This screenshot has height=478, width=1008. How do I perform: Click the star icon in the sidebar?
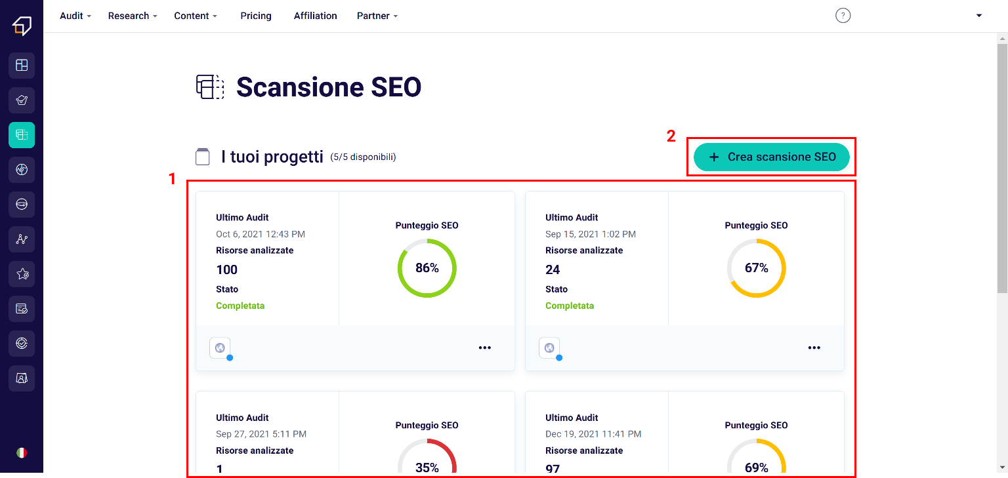22,274
